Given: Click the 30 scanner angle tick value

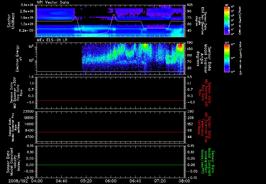Looking at the screenshot, I should point(189,68).
